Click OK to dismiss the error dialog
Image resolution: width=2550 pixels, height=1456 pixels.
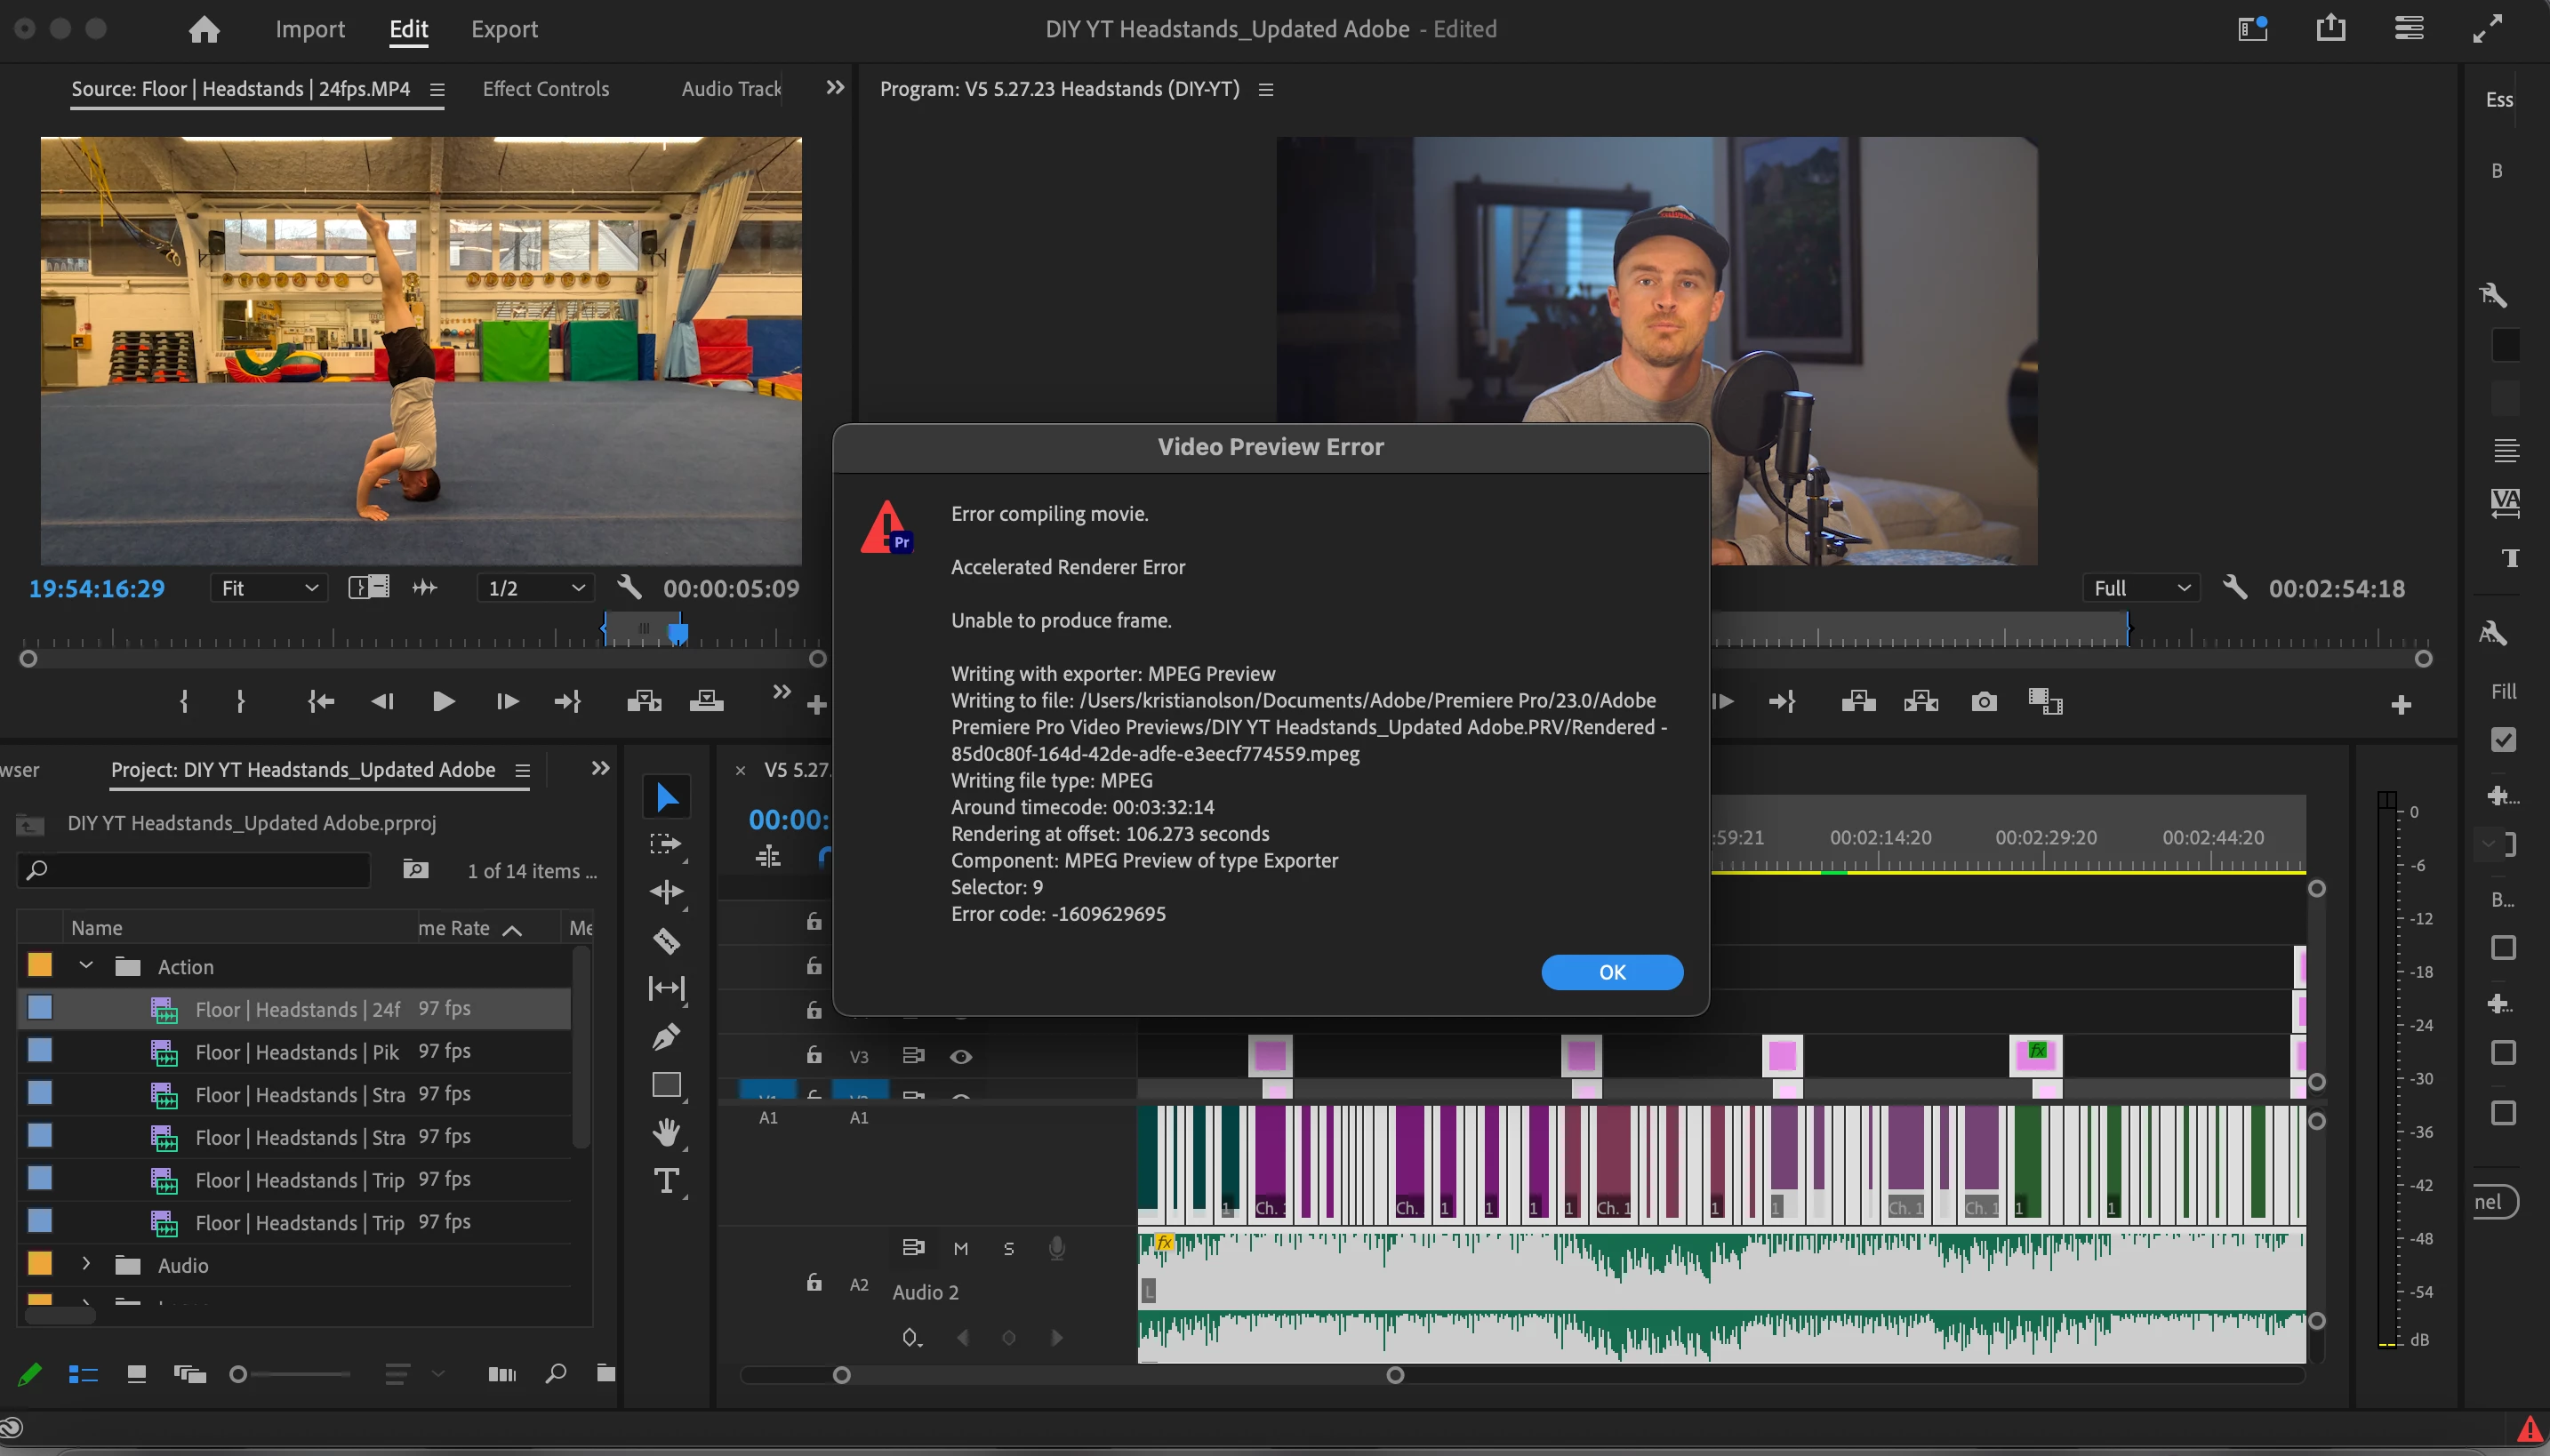click(x=1611, y=972)
